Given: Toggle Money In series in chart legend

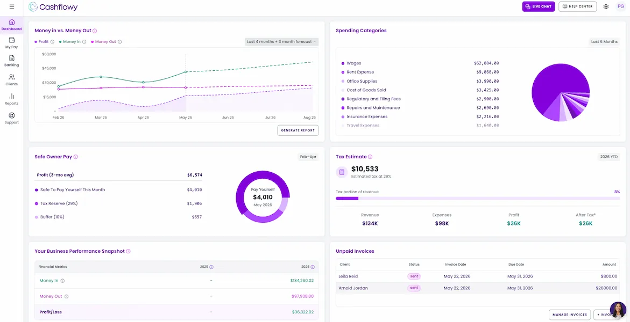Looking at the screenshot, I should pyautogui.click(x=70, y=42).
